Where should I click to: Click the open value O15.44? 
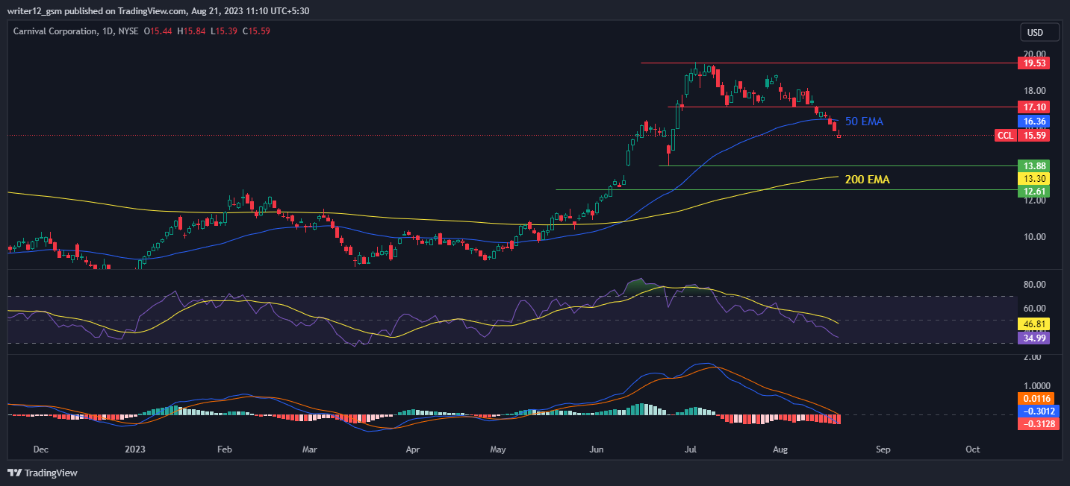point(158,31)
